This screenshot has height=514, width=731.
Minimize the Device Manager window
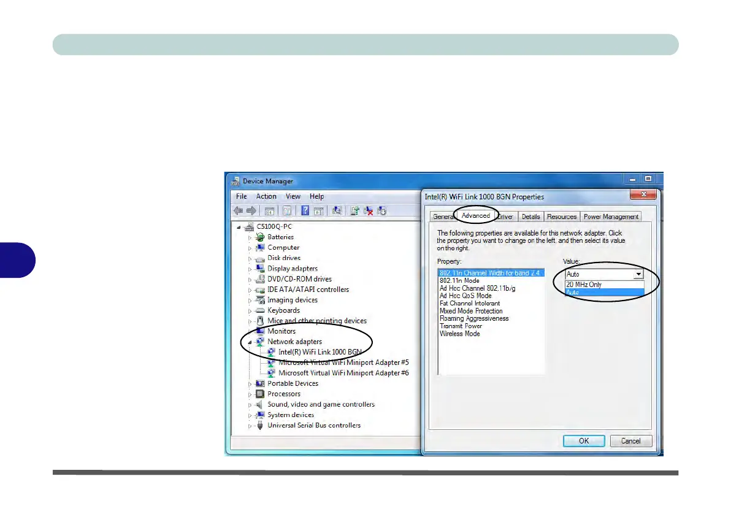633,179
